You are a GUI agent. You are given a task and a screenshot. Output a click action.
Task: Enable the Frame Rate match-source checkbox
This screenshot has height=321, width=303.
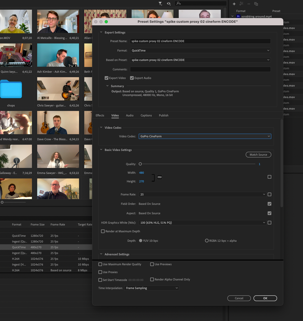270,194
